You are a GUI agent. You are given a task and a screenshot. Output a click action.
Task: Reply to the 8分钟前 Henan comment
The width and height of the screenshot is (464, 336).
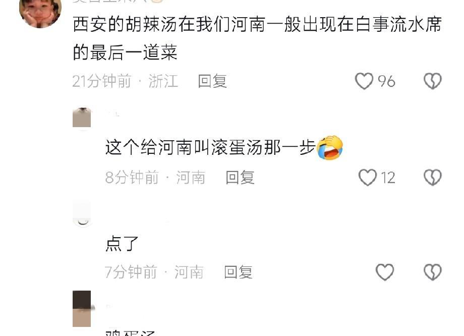[240, 177]
